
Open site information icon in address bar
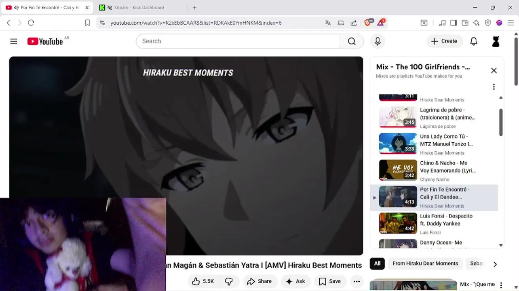click(102, 23)
